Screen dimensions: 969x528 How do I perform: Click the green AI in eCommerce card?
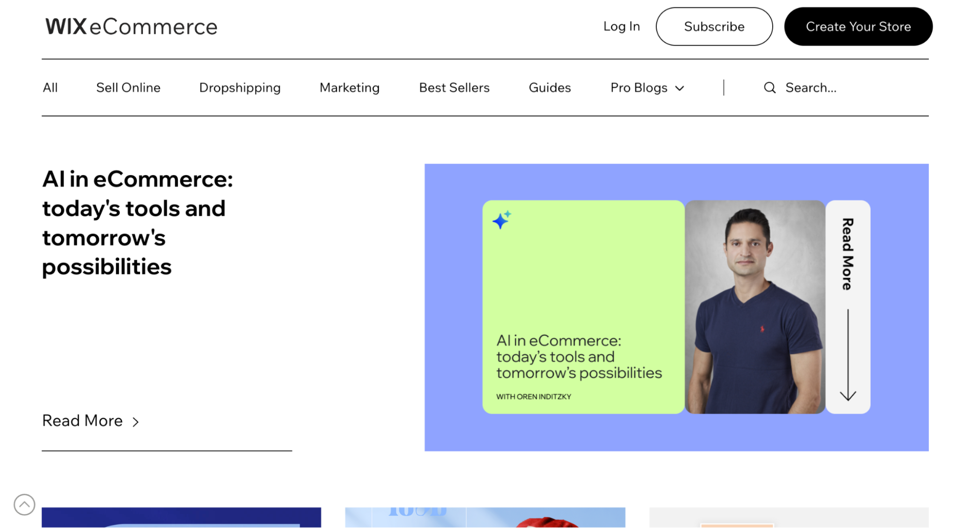583,307
